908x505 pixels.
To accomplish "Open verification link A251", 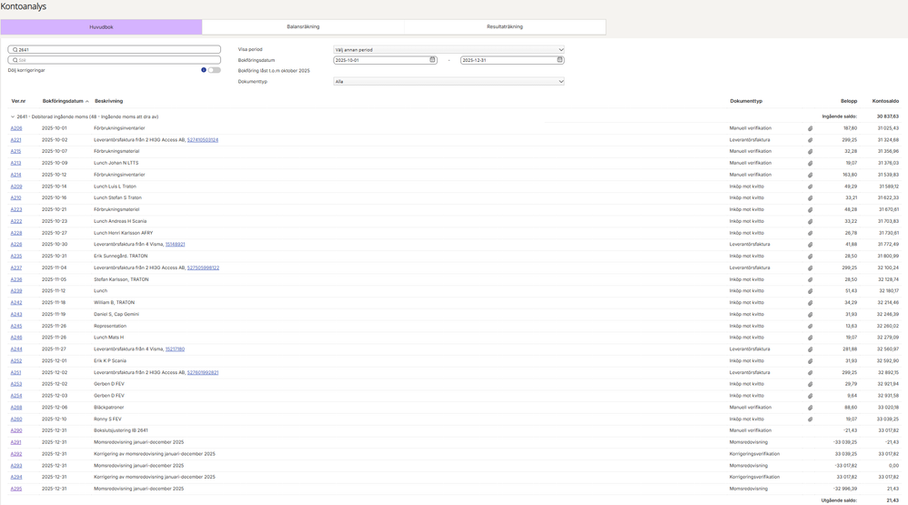I will coord(15,372).
